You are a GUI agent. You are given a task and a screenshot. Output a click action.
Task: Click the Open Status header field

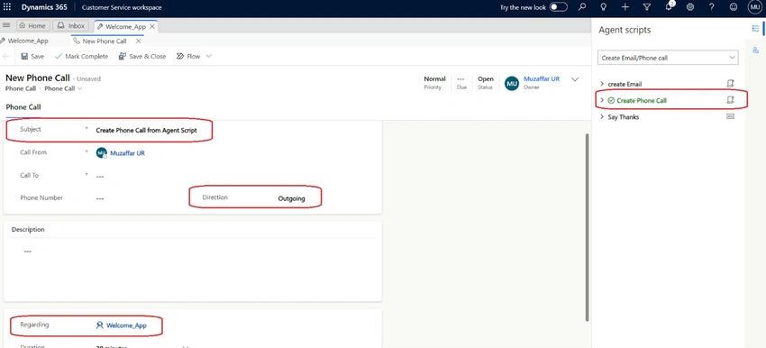pos(485,83)
